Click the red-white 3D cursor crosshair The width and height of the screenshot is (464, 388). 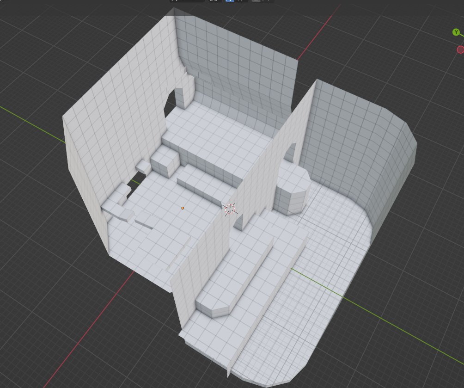pos(230,209)
